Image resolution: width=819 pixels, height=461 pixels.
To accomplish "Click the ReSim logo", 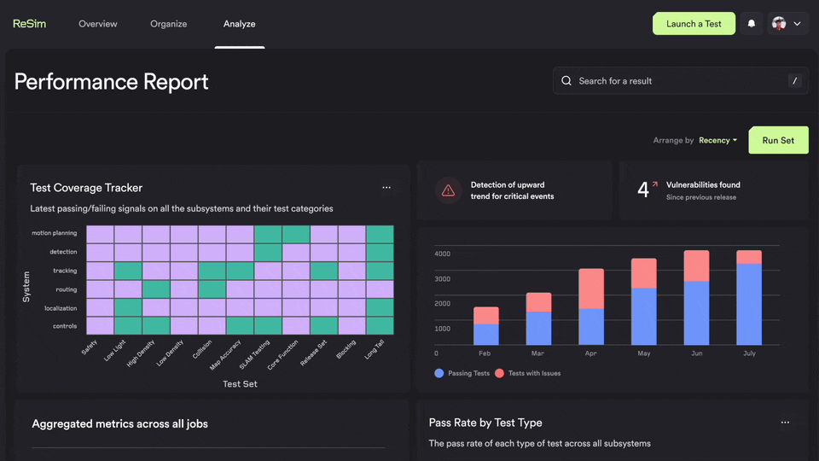I will (29, 24).
